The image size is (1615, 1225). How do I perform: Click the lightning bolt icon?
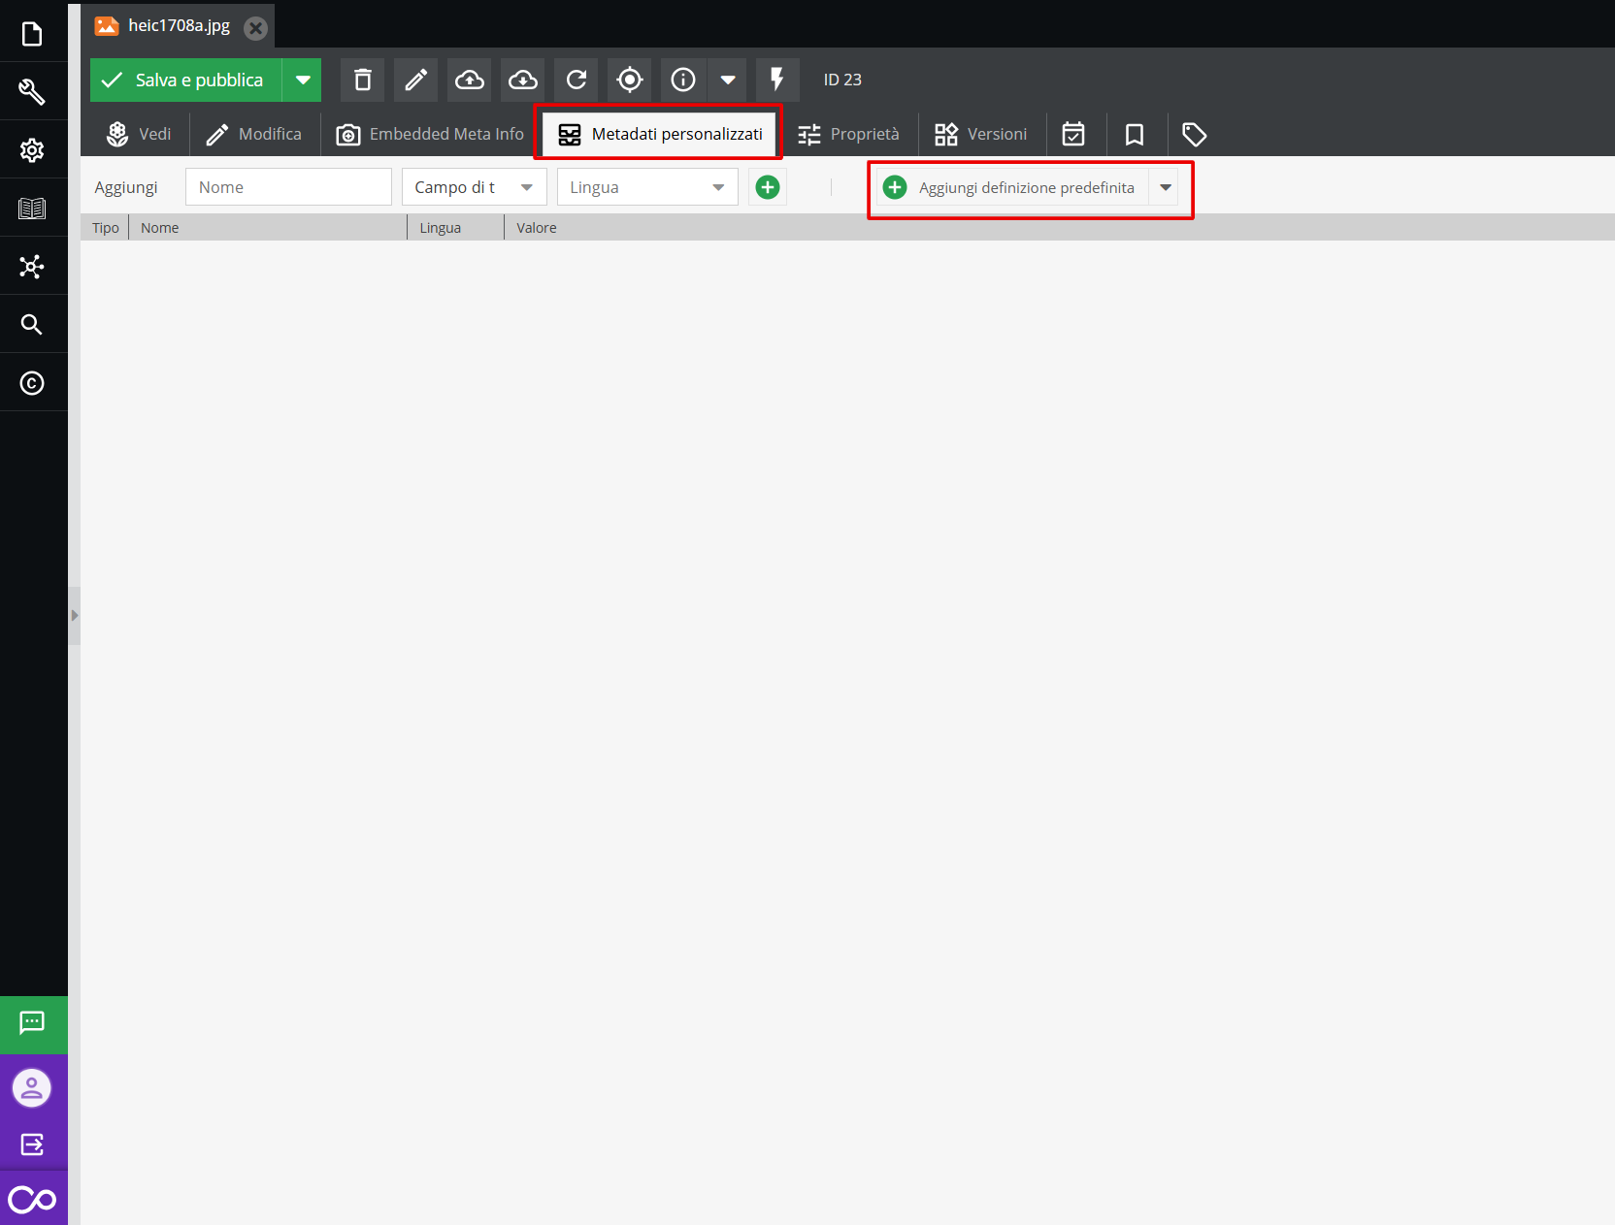776,80
